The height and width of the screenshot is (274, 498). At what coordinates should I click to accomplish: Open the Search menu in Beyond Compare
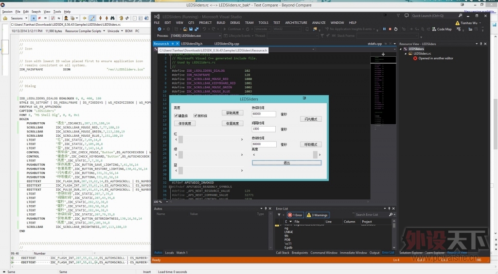coord(36,12)
